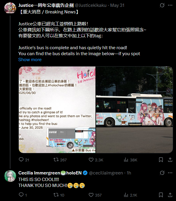
Task: Like the Justice bus tweet
Action: point(96,160)
